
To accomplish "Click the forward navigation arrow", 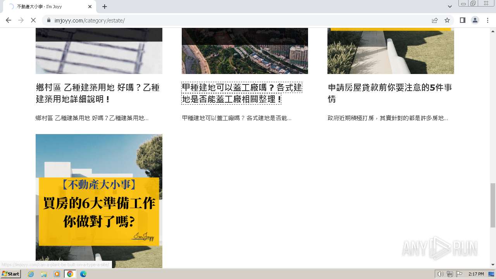I will (x=21, y=20).
